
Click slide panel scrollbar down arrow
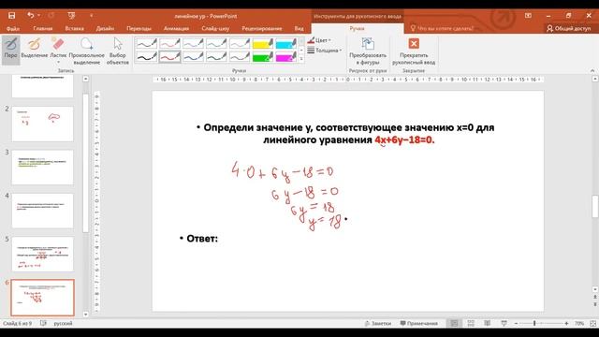coord(85,315)
